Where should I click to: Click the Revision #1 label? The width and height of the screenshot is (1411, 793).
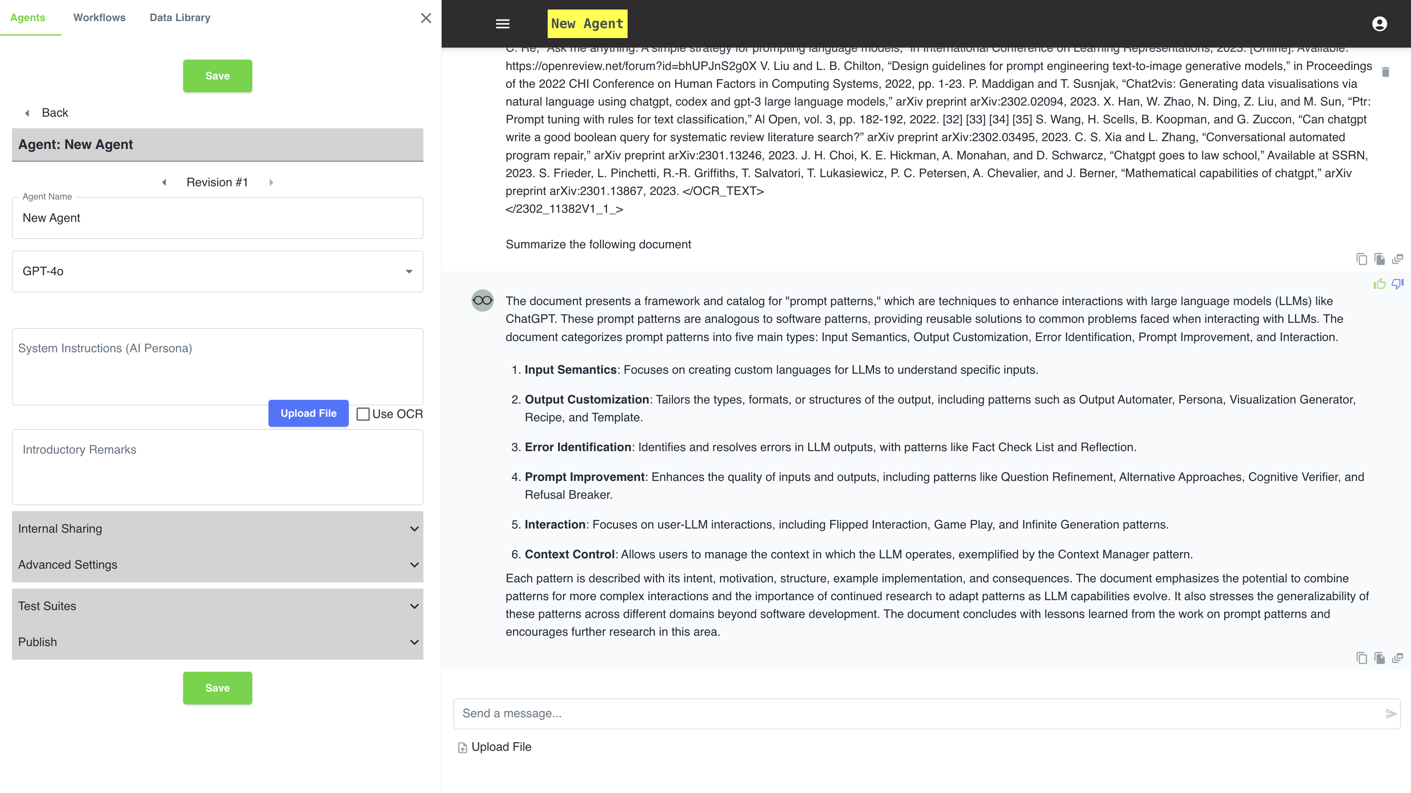click(217, 182)
